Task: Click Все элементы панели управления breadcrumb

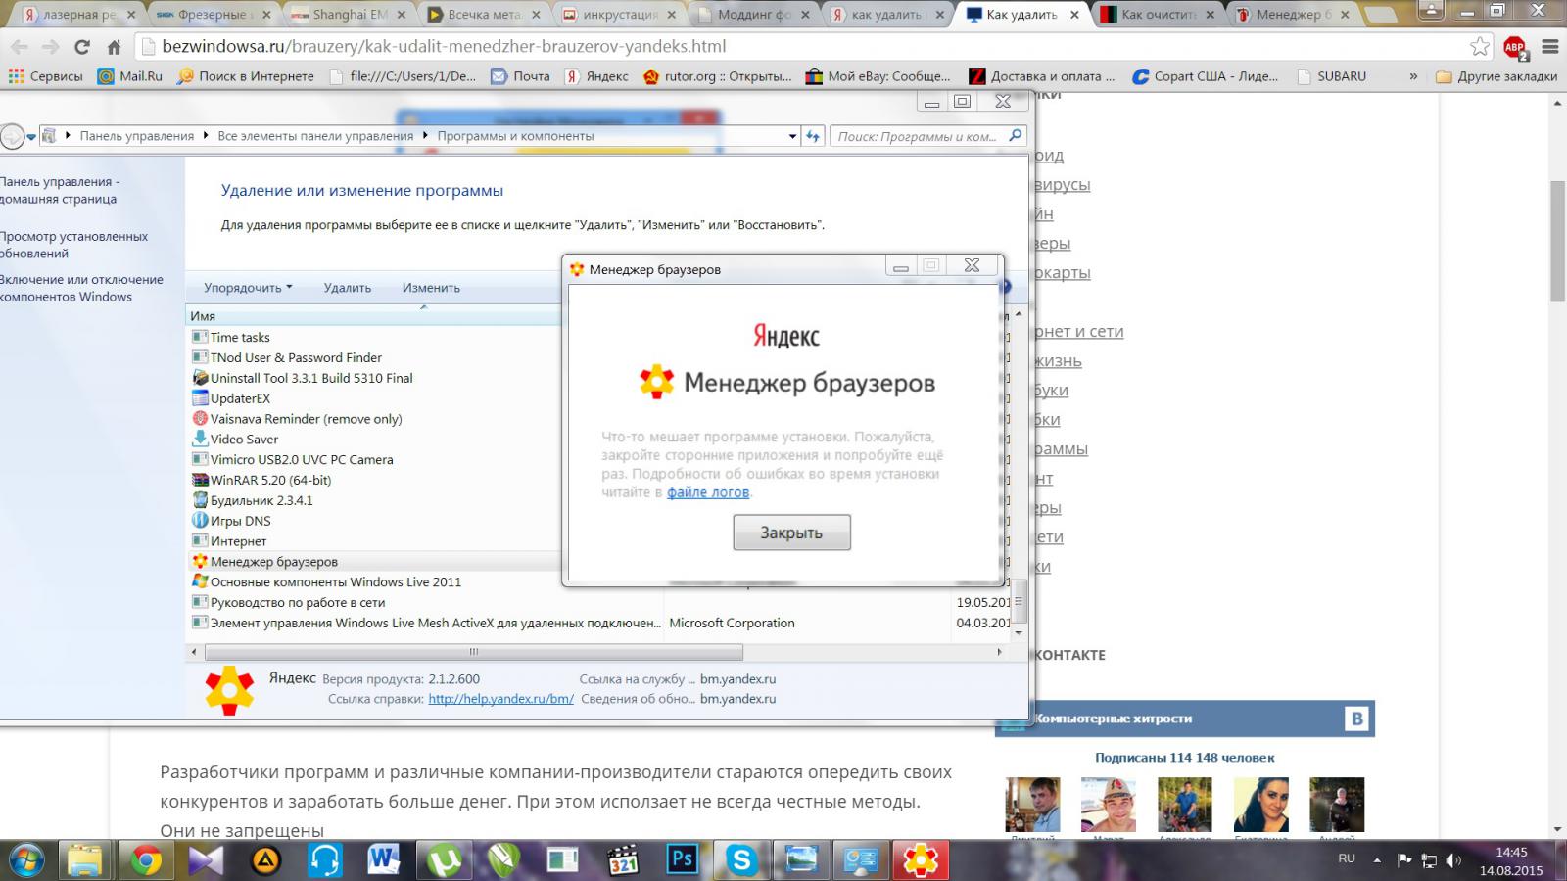Action: (315, 136)
